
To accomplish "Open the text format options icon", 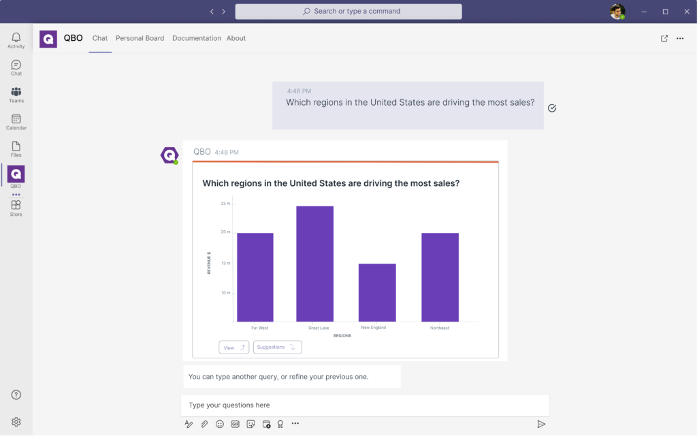I will click(189, 424).
